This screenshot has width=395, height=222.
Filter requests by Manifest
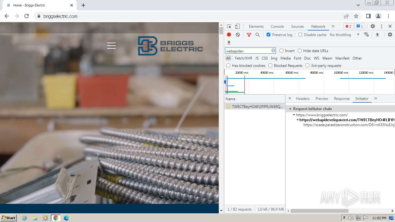click(x=342, y=58)
